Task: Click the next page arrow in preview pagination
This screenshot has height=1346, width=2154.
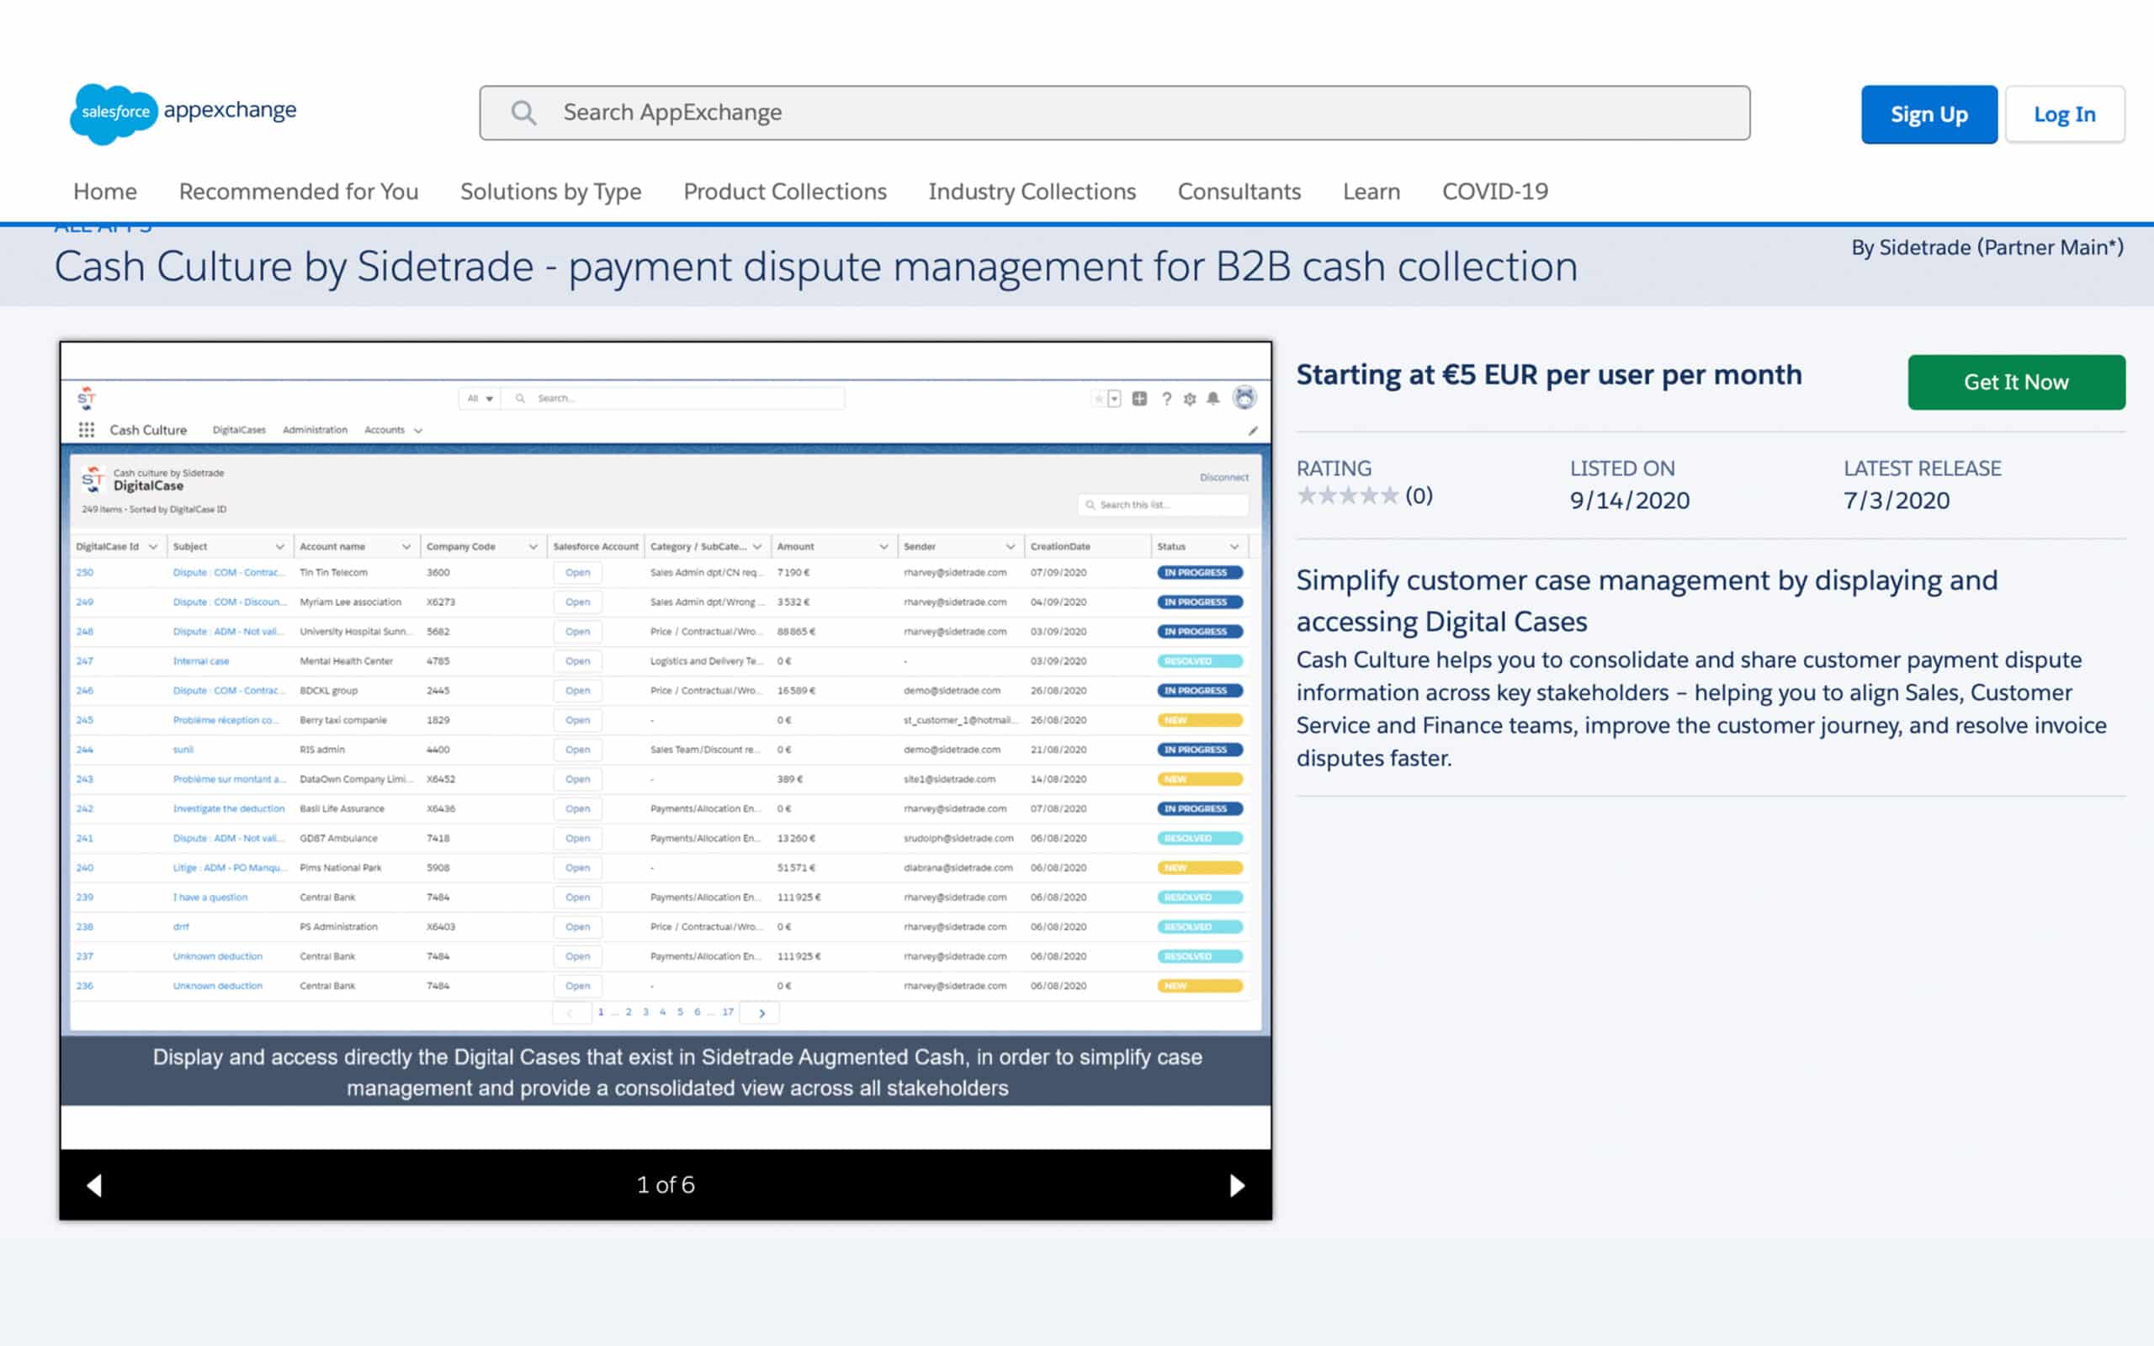Action: click(x=761, y=1013)
